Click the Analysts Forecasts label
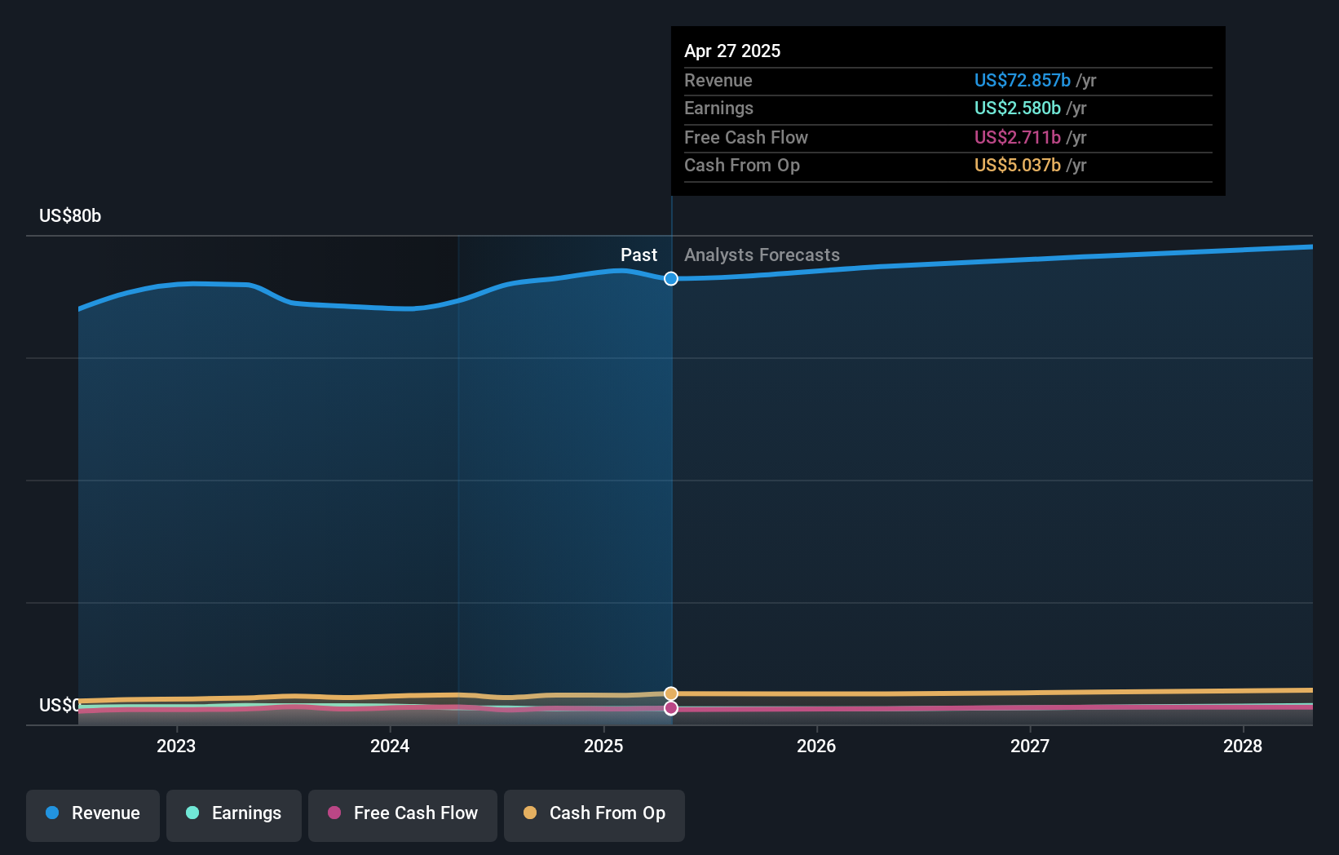The height and width of the screenshot is (855, 1339). pyautogui.click(x=762, y=255)
